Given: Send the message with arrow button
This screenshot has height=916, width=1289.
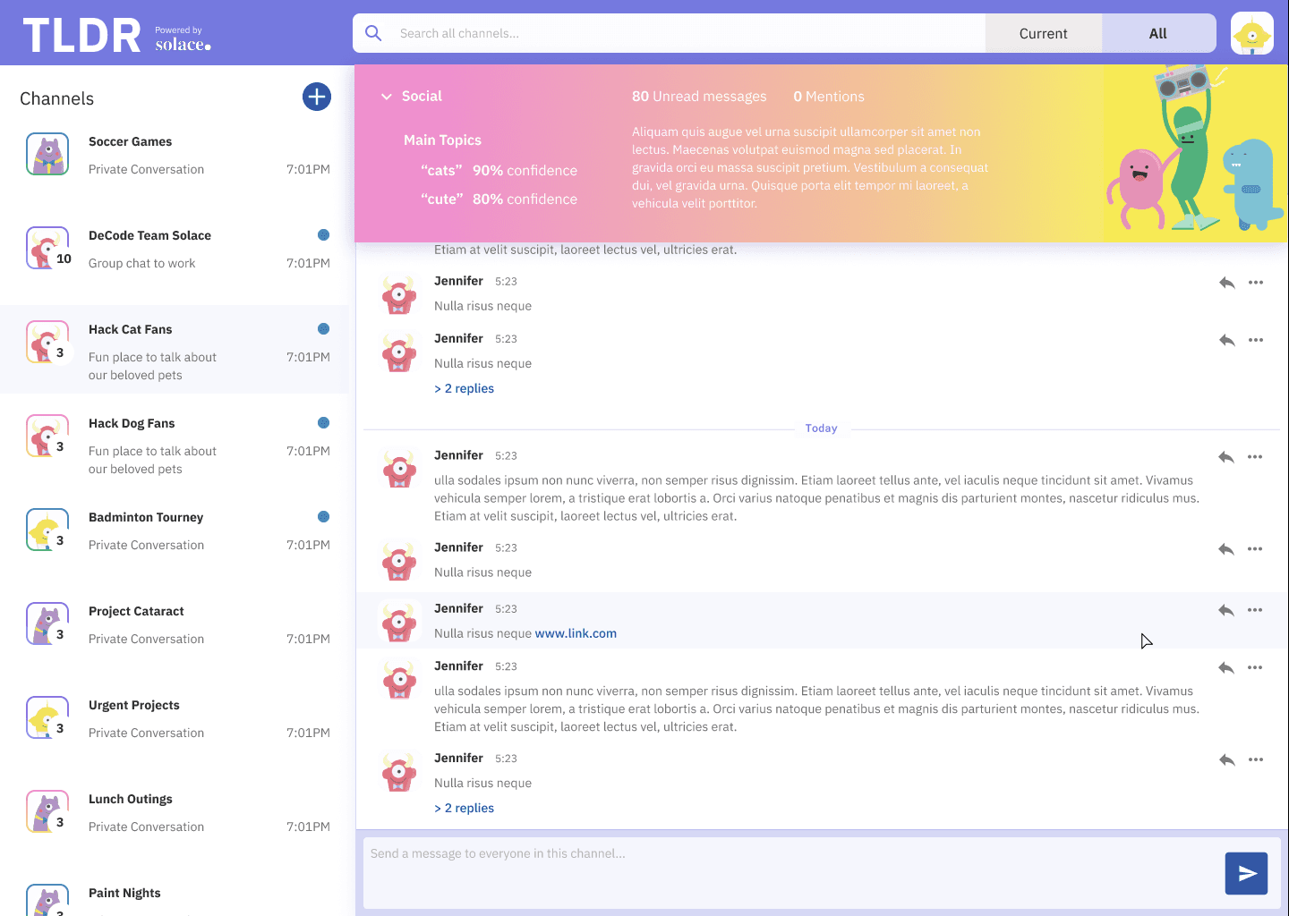Looking at the screenshot, I should pyautogui.click(x=1246, y=873).
